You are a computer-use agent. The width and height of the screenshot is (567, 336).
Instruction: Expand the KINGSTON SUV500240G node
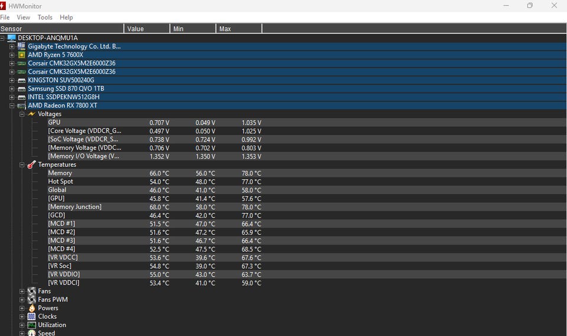tap(12, 80)
